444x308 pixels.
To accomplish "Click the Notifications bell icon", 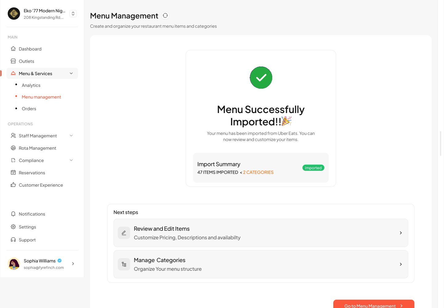I will click(x=13, y=214).
